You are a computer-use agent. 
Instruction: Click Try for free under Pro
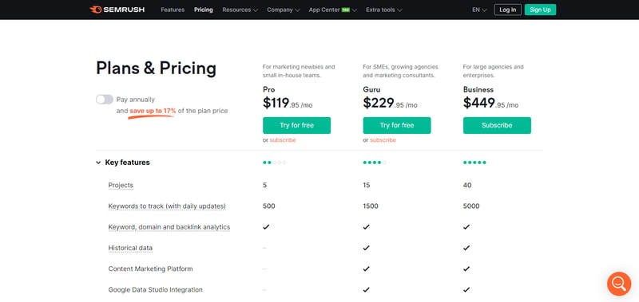coord(296,125)
